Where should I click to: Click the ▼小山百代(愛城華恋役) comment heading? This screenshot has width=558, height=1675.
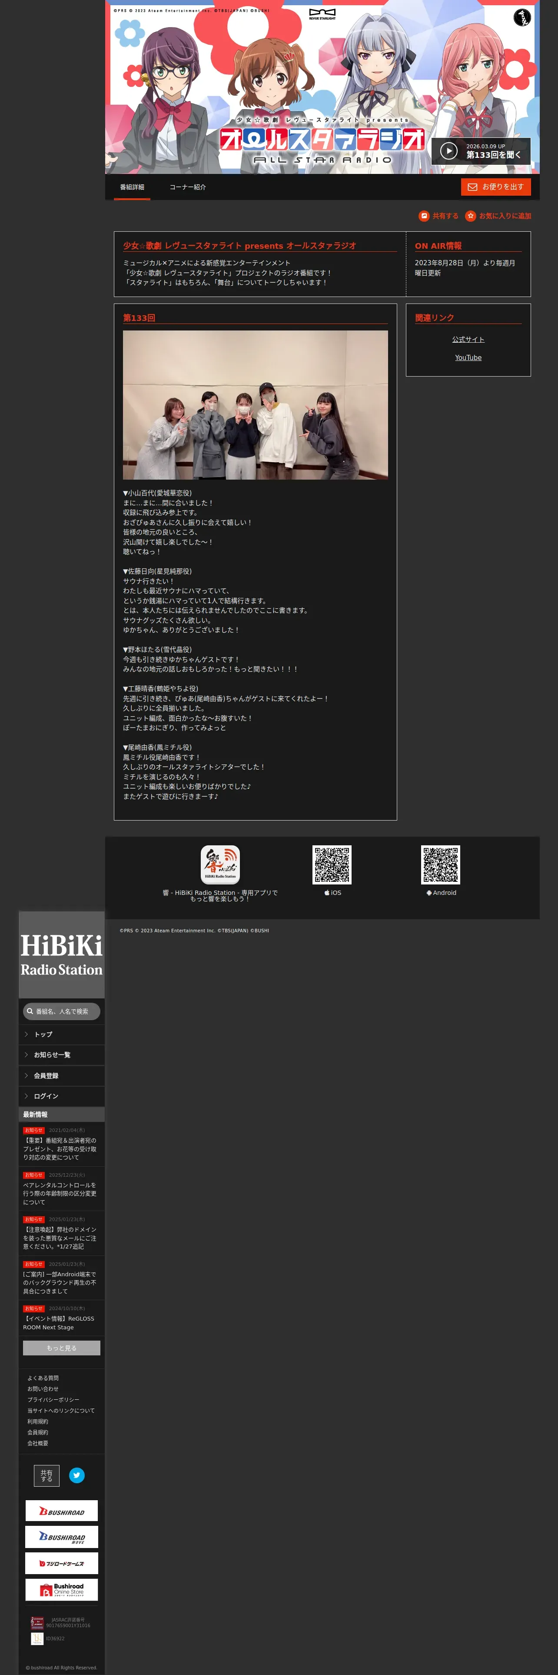point(157,493)
